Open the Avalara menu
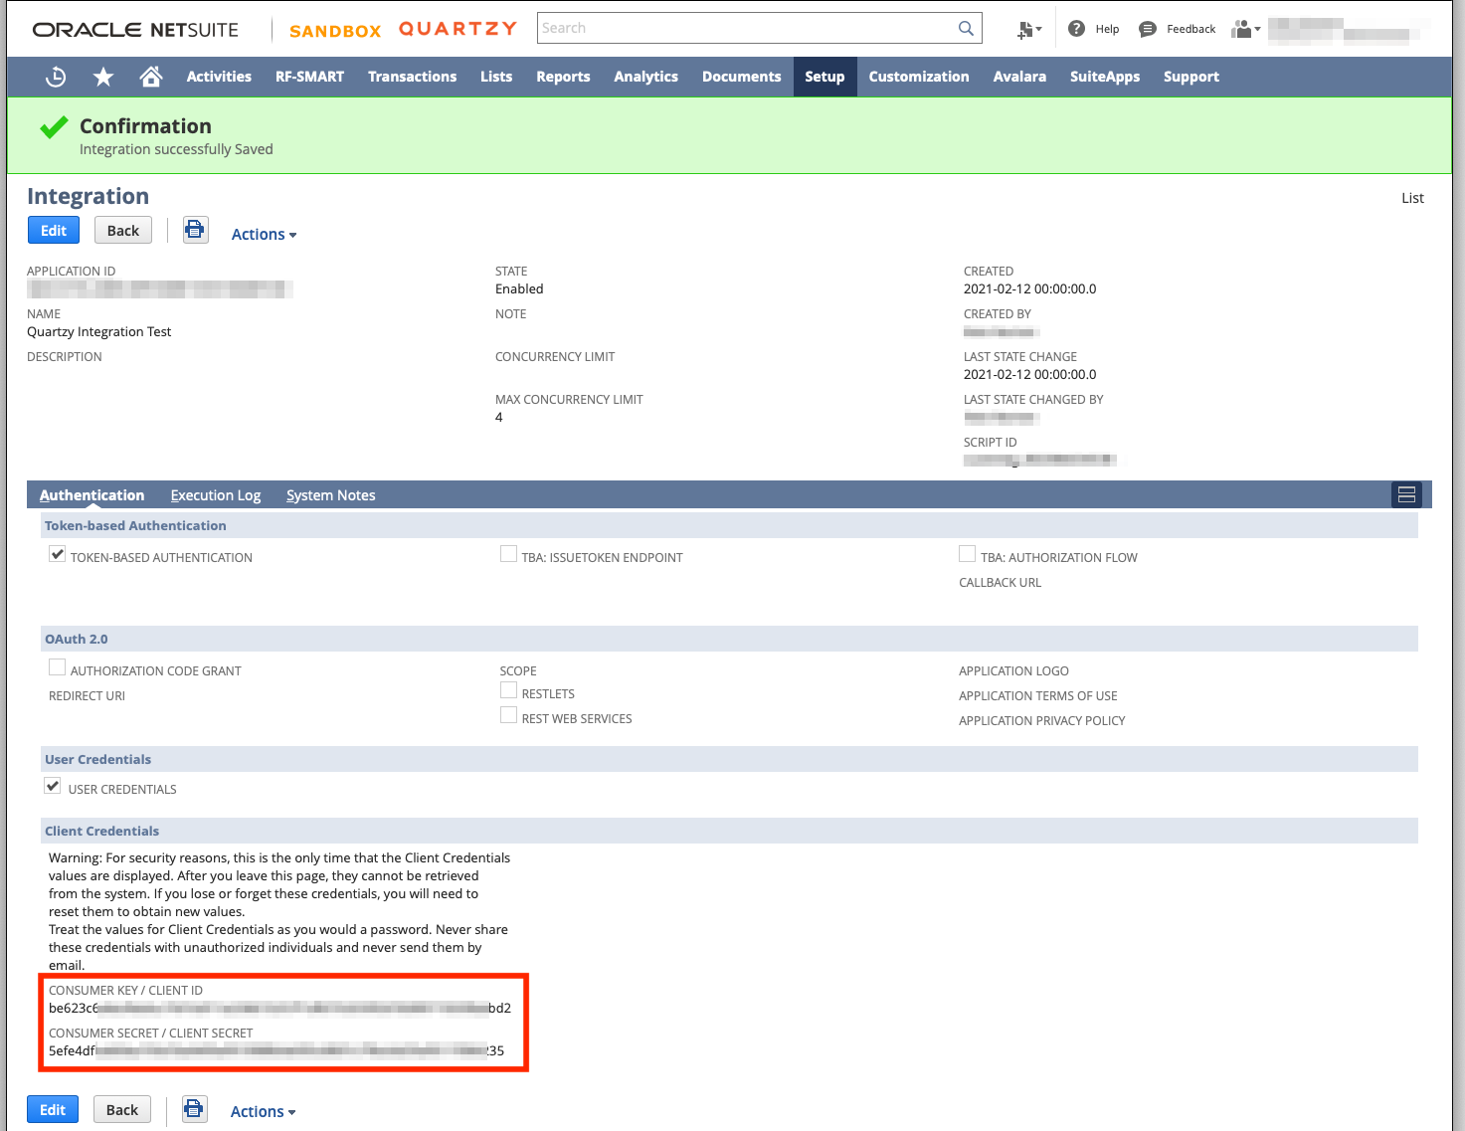The width and height of the screenshot is (1465, 1131). pyautogui.click(x=1019, y=77)
